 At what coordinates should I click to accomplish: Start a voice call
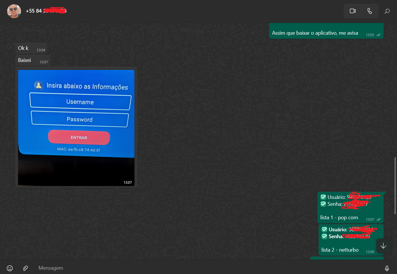point(369,11)
